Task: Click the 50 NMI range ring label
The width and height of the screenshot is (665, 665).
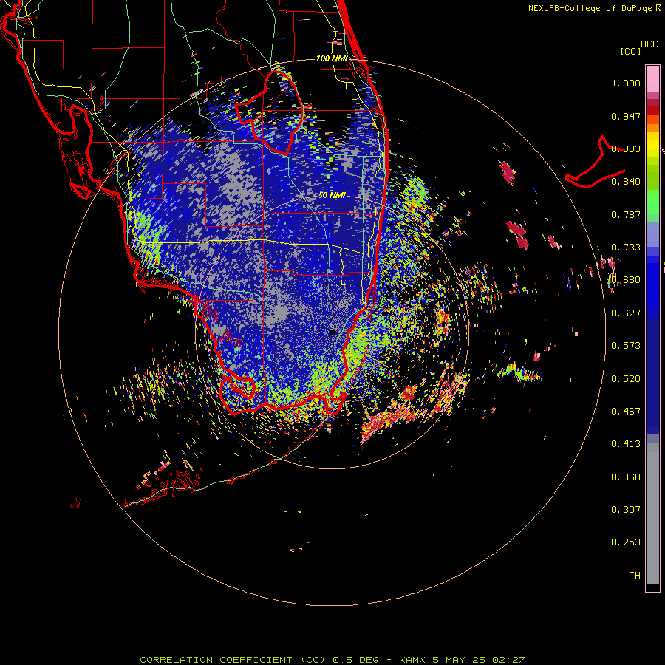Action: click(x=332, y=196)
